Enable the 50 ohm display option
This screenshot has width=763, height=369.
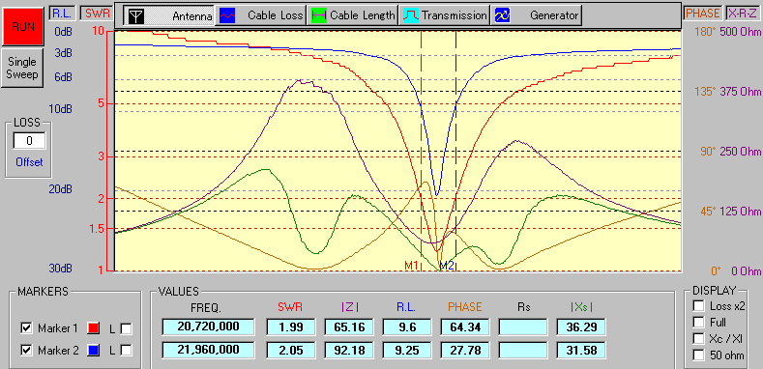click(x=699, y=355)
